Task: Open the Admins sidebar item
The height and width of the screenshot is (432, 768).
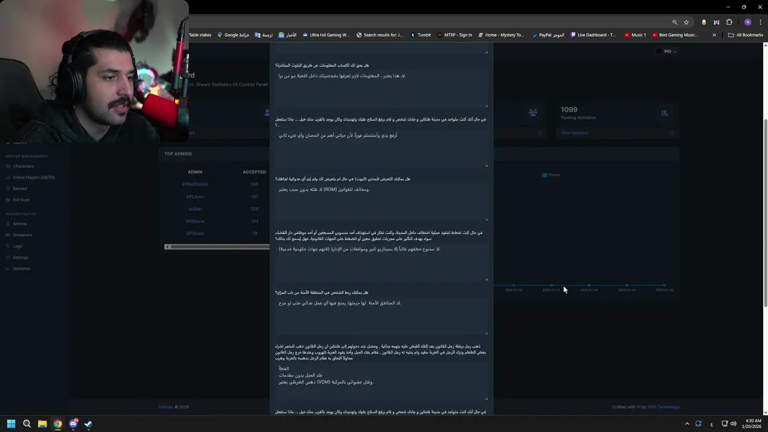Action: tap(20, 224)
